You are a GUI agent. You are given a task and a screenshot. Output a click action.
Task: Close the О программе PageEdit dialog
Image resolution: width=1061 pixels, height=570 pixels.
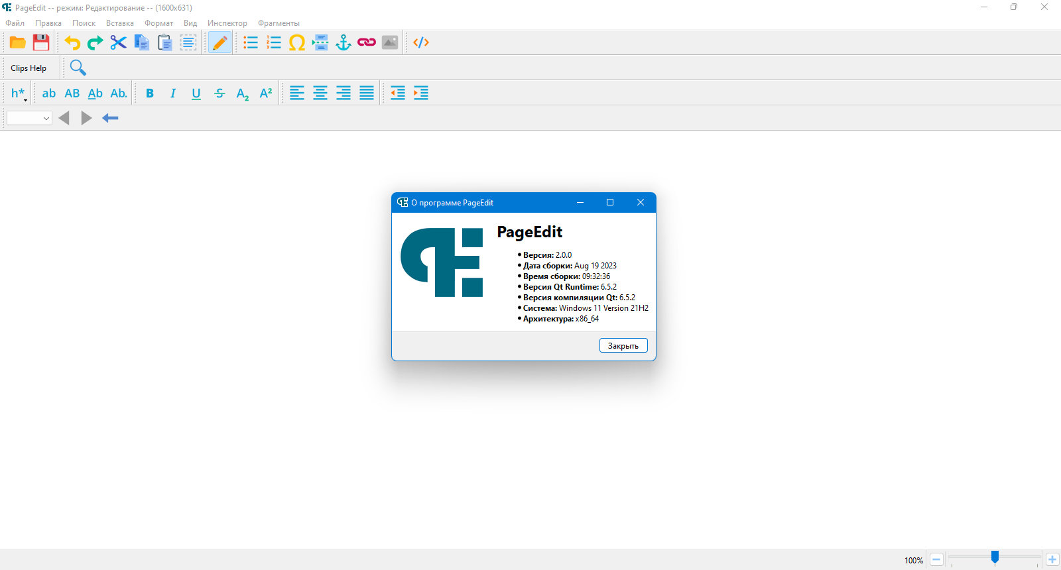coord(641,203)
